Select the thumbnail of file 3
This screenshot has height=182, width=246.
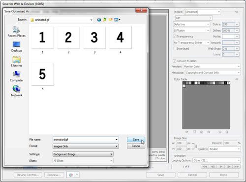click(x=94, y=37)
